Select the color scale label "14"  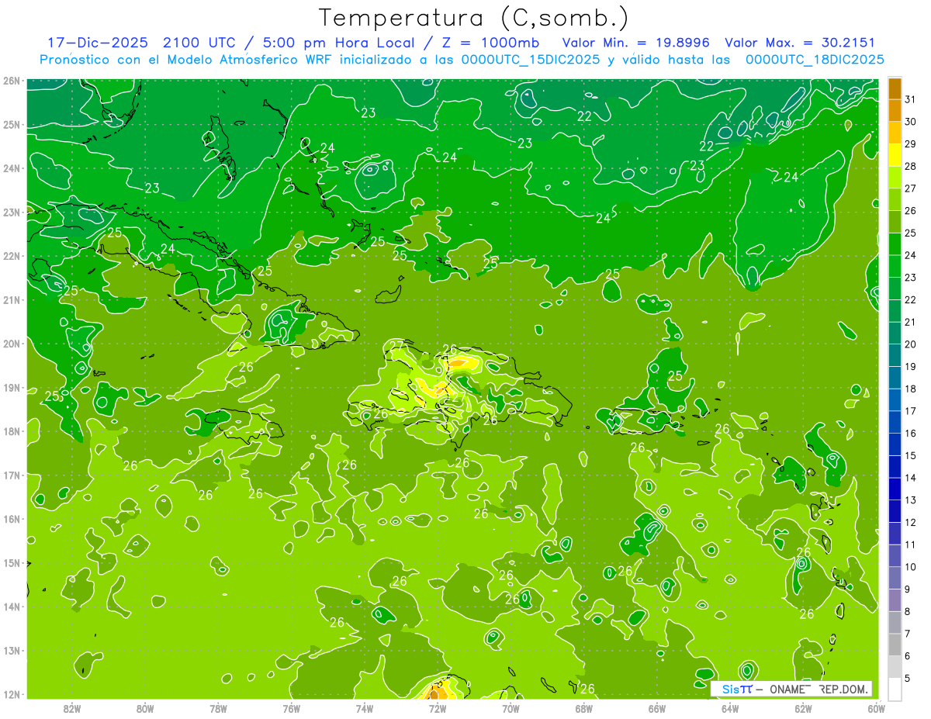(x=910, y=478)
